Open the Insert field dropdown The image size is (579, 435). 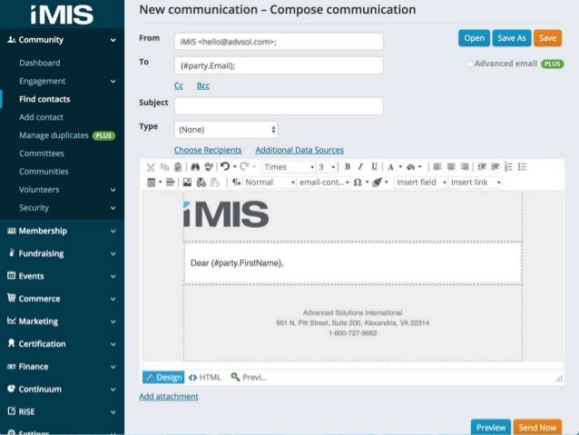click(x=421, y=183)
